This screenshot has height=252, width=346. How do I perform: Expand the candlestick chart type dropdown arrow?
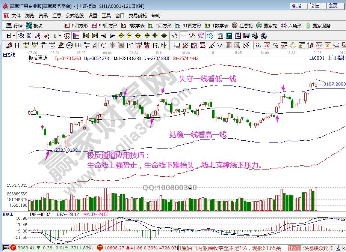(x=60, y=36)
